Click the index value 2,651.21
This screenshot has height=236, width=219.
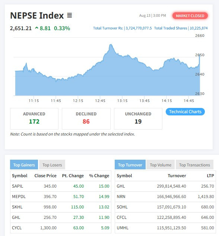pyautogui.click(x=21, y=28)
